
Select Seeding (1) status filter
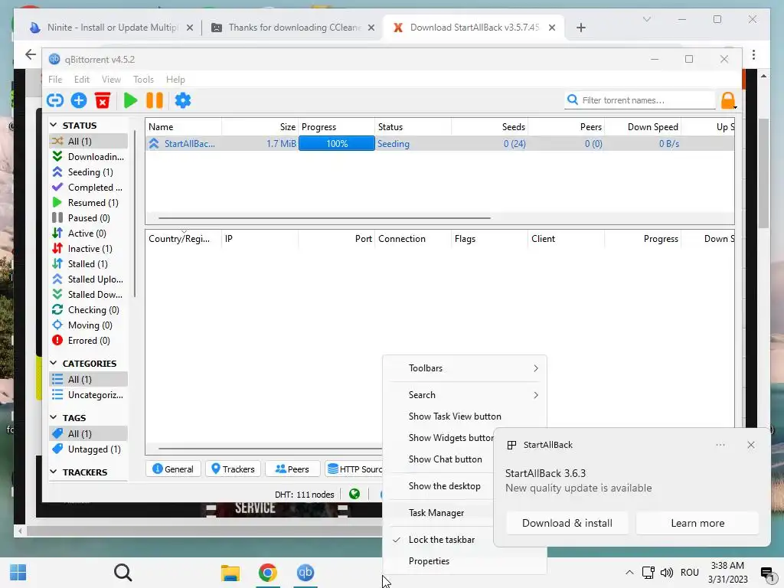(89, 172)
